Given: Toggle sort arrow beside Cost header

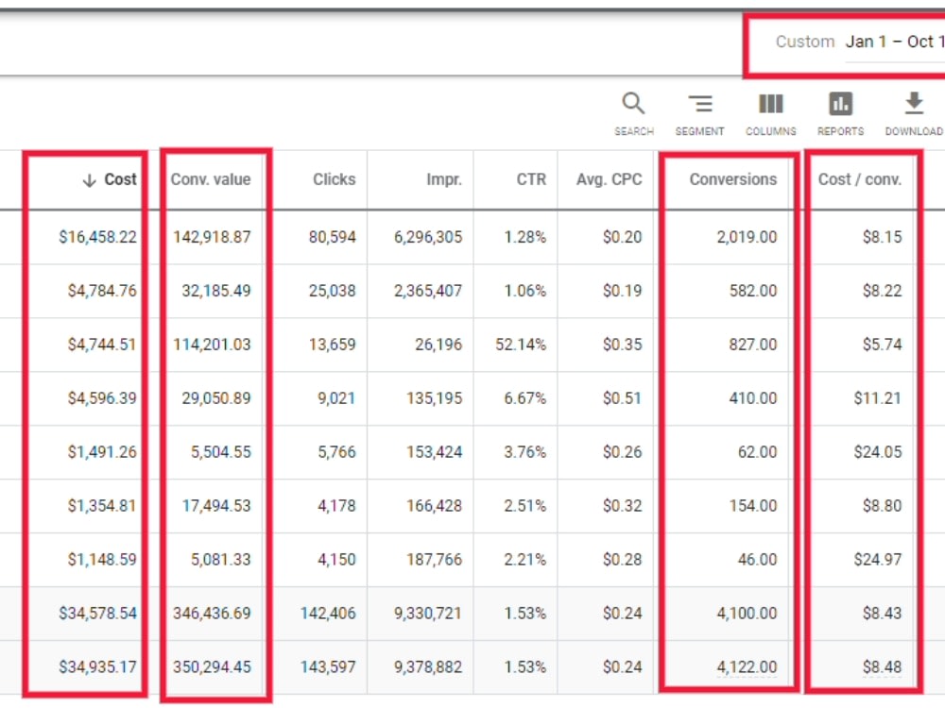Looking at the screenshot, I should (89, 180).
